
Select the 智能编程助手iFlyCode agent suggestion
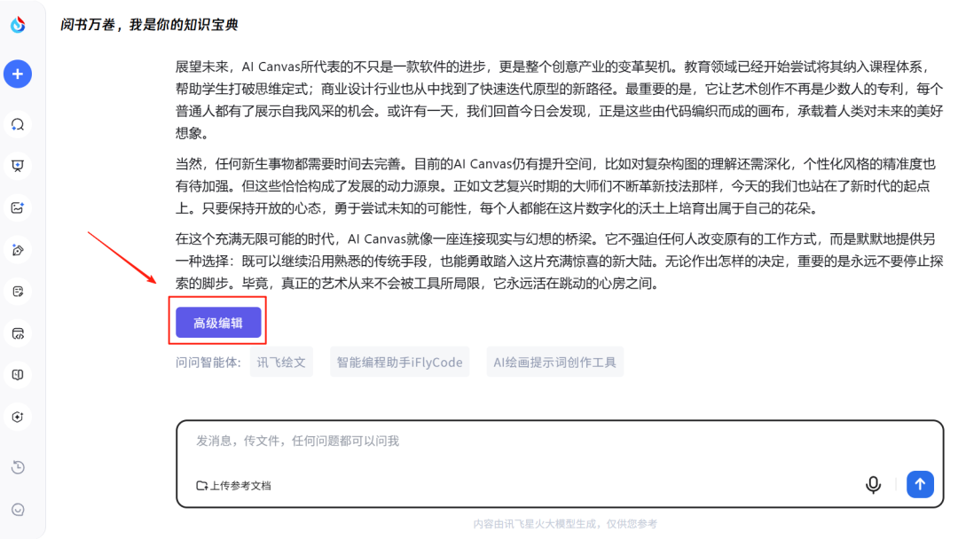tap(399, 362)
